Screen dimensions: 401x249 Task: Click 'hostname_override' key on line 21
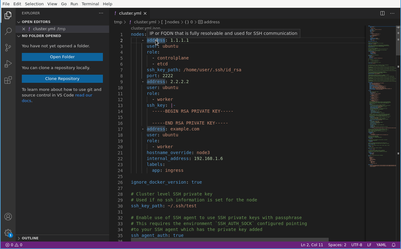point(169,153)
